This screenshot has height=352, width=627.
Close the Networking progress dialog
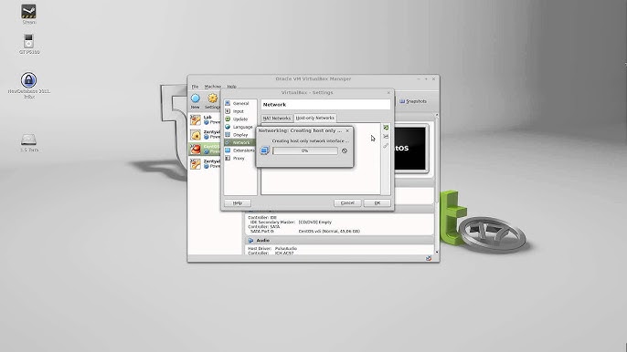pos(347,130)
